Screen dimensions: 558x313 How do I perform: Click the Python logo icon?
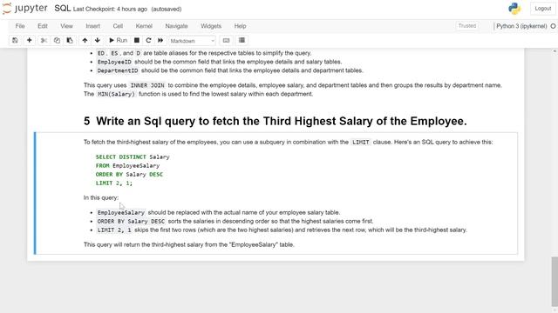[x=514, y=9]
